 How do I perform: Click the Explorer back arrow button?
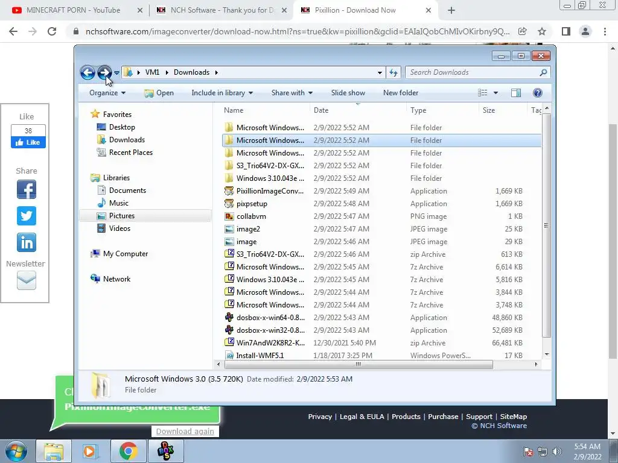(88, 72)
